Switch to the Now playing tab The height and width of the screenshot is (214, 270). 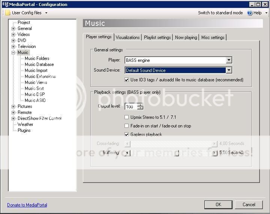(186, 37)
